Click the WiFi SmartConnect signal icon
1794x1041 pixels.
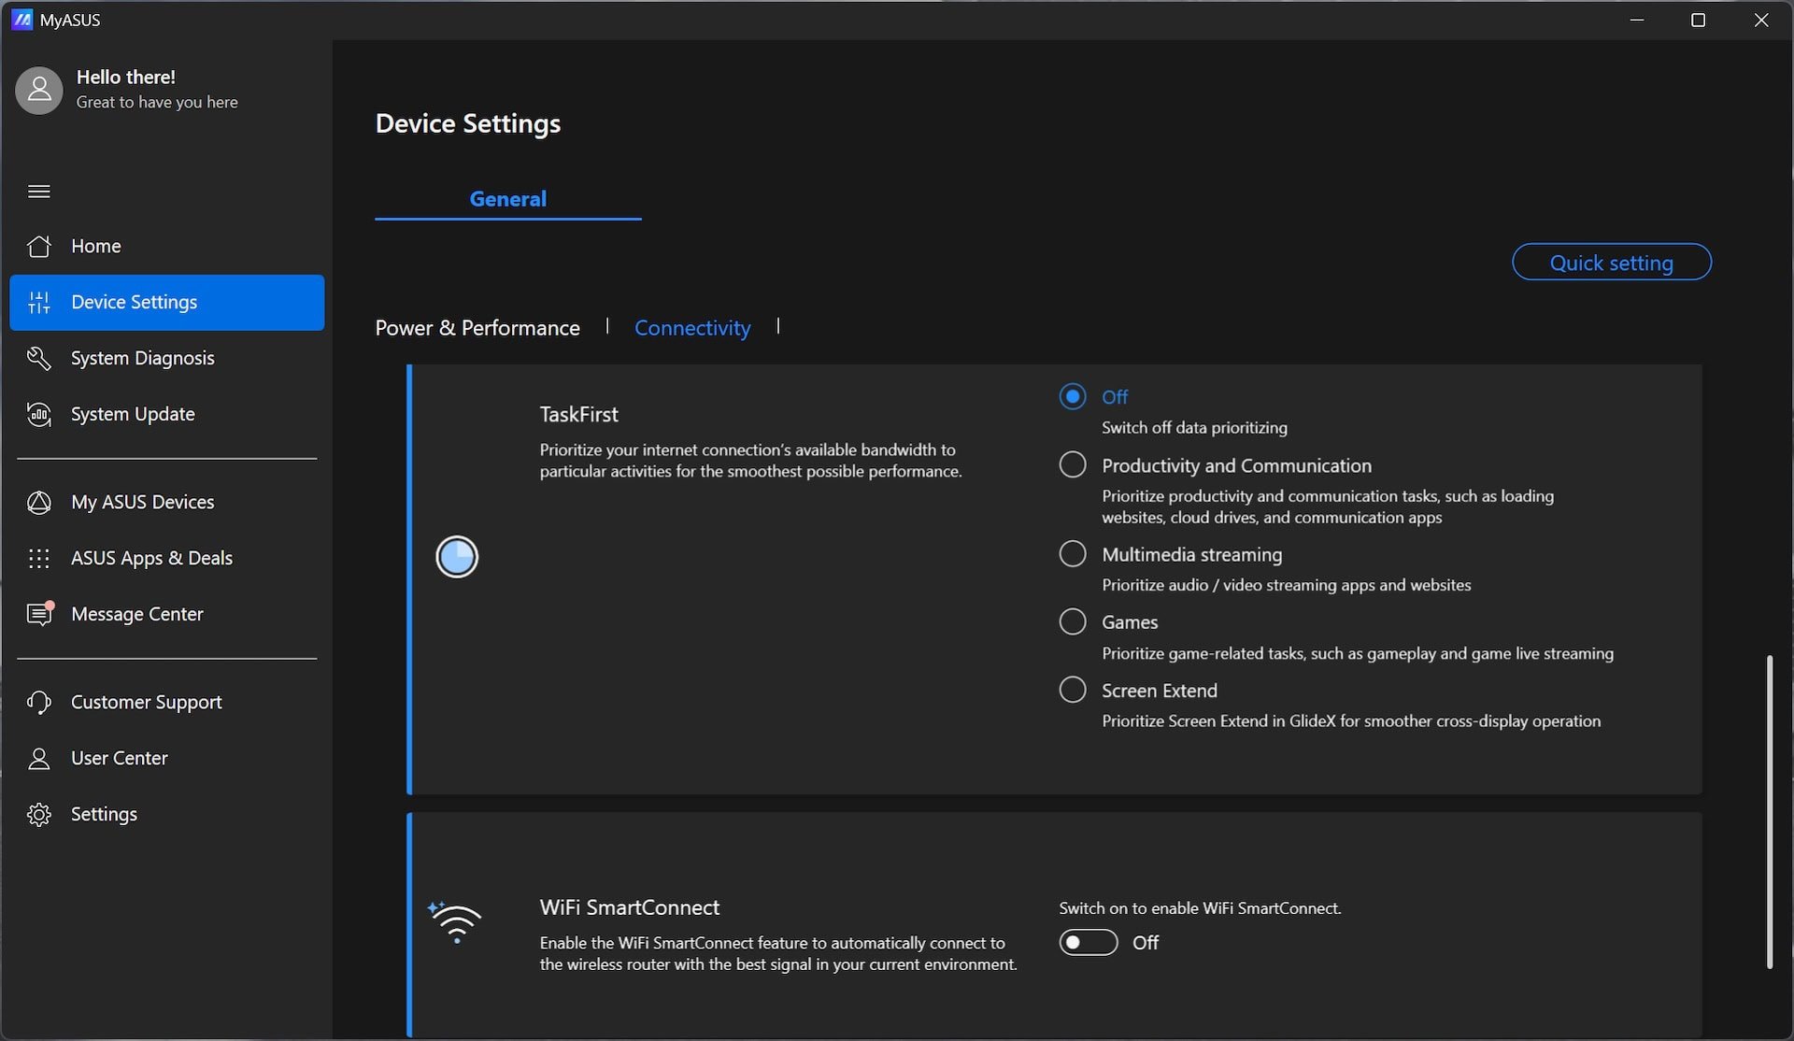tap(455, 921)
